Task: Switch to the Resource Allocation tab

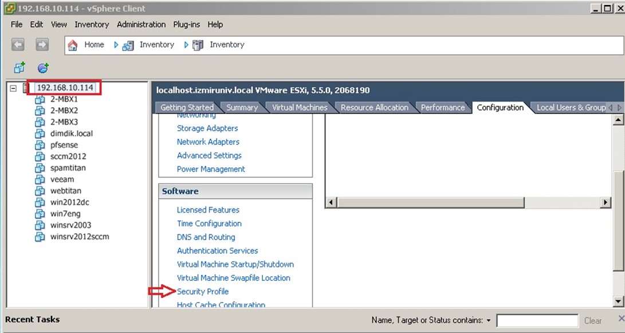Action: (375, 108)
